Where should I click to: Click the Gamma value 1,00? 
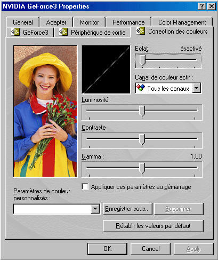click(196, 156)
